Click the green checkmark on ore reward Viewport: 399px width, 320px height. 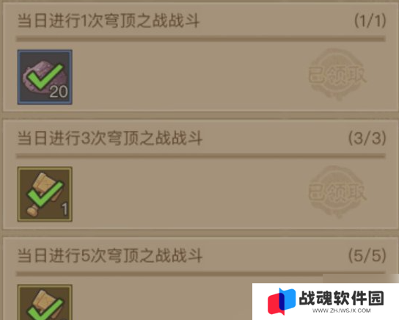(45, 76)
